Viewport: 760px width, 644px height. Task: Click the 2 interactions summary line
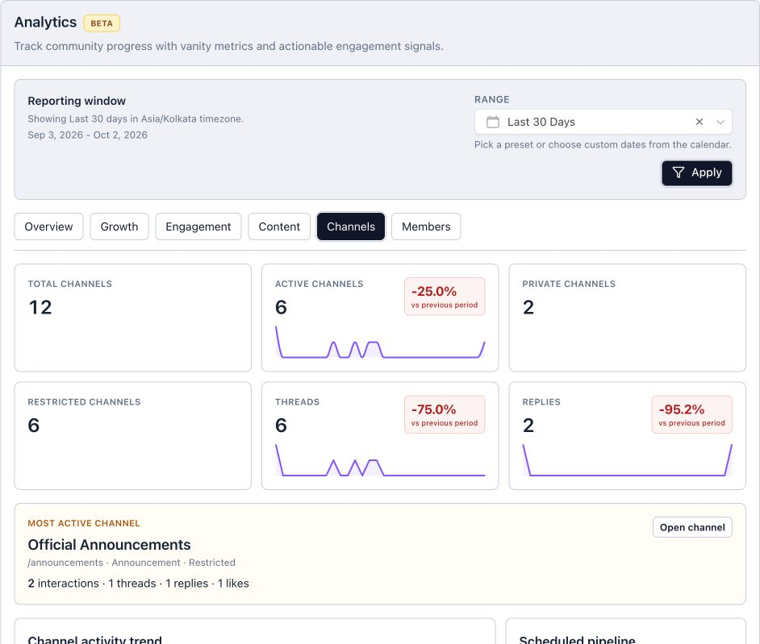coord(138,584)
